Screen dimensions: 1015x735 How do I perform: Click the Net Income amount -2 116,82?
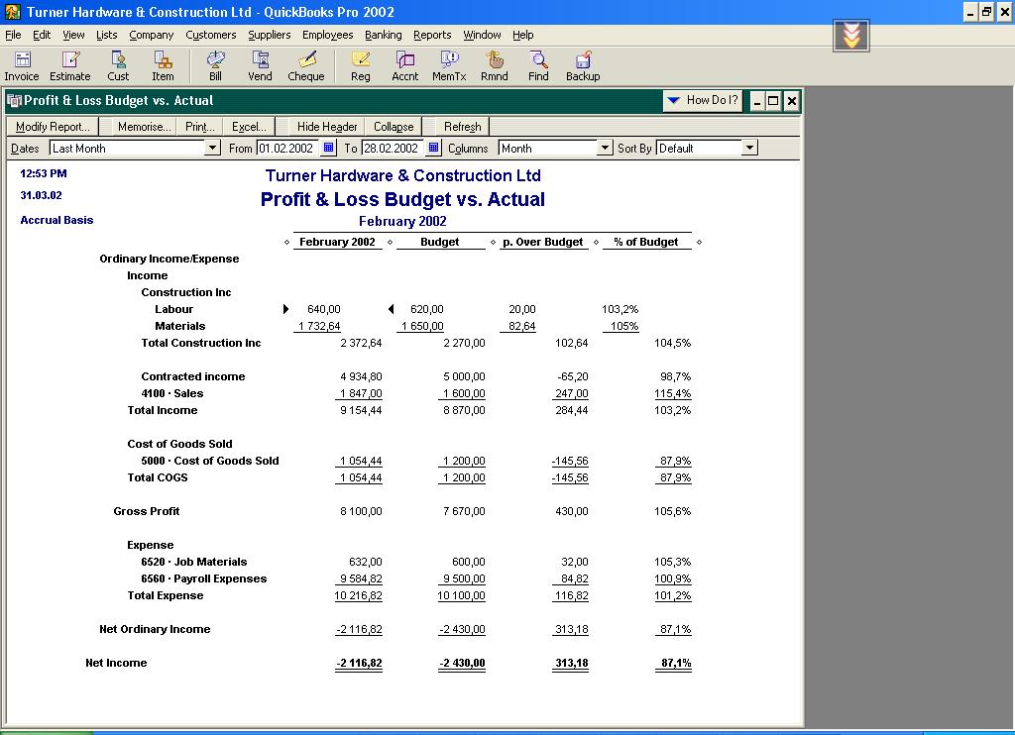359,663
